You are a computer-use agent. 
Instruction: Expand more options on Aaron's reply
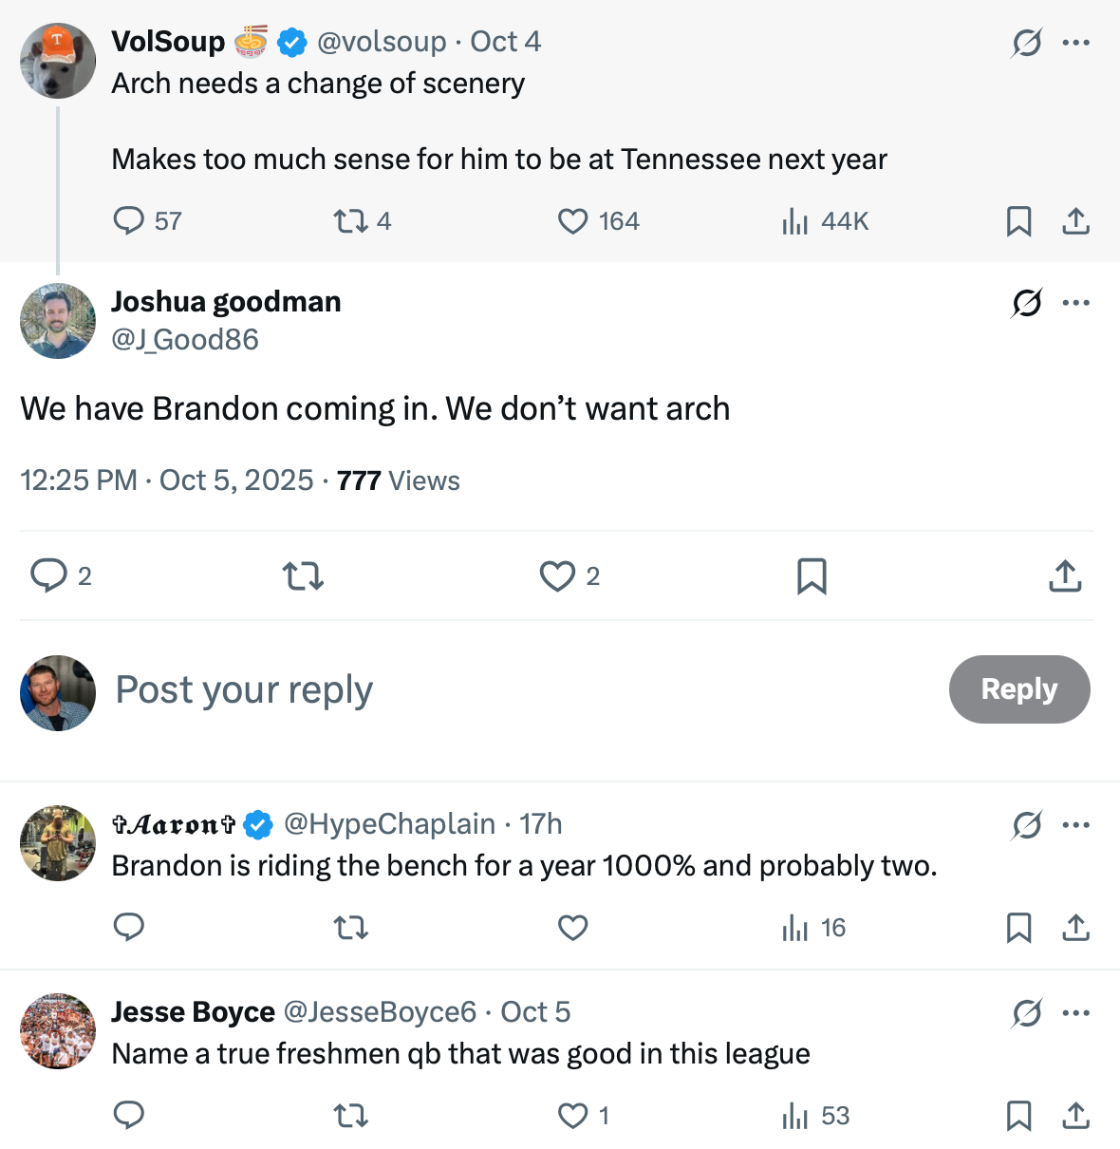(1076, 825)
